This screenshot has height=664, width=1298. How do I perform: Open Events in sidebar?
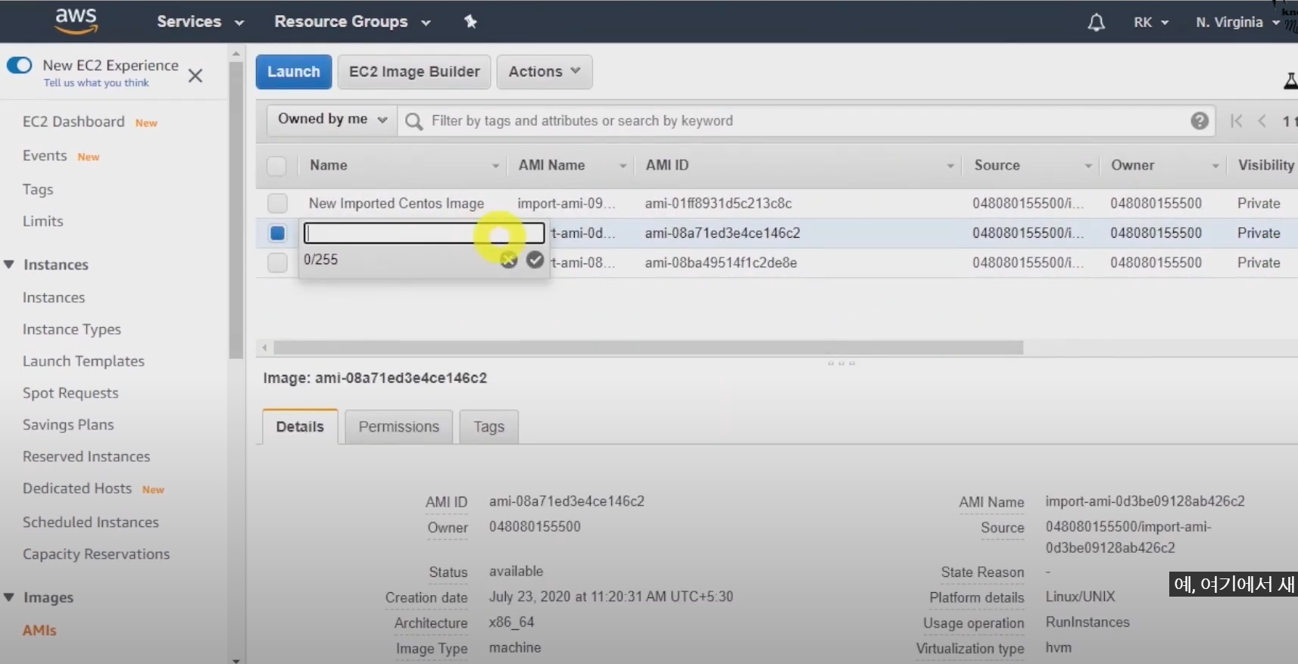click(45, 155)
